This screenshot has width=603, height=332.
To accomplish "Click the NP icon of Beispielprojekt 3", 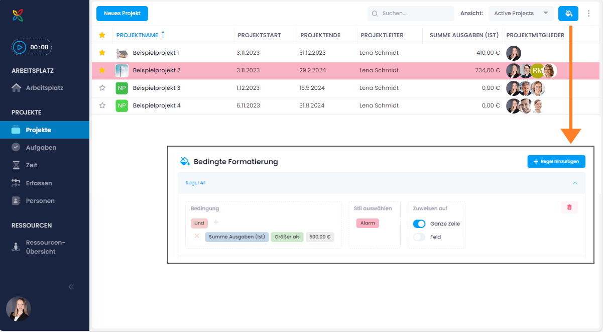I will pyautogui.click(x=122, y=88).
